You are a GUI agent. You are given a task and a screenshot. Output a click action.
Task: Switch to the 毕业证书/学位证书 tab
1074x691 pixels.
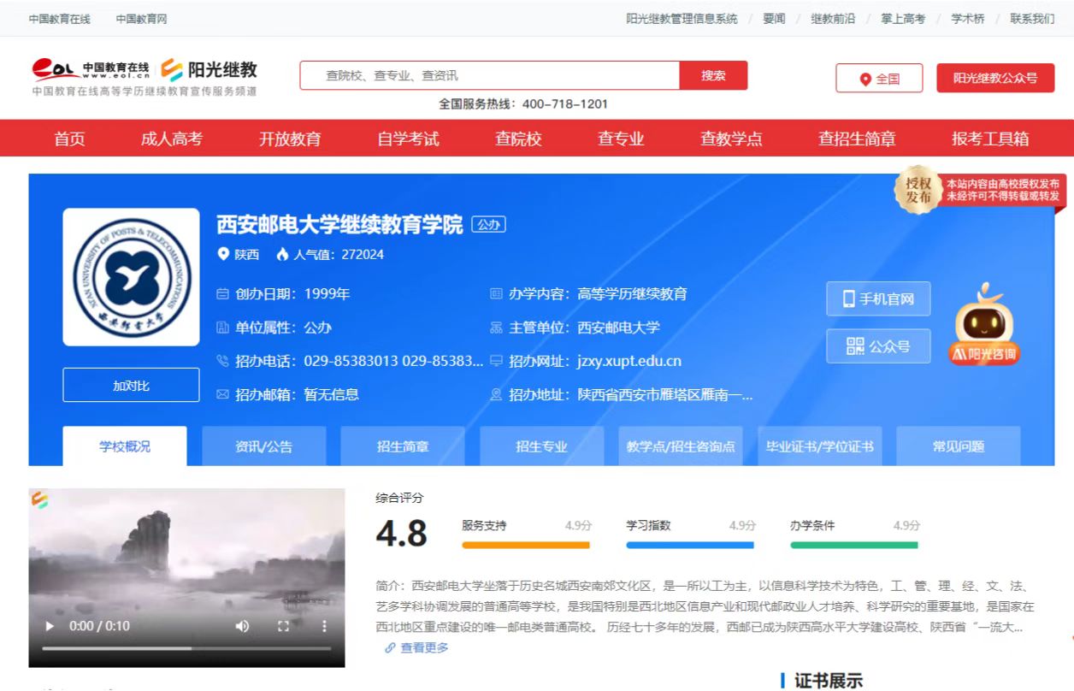[x=819, y=446]
